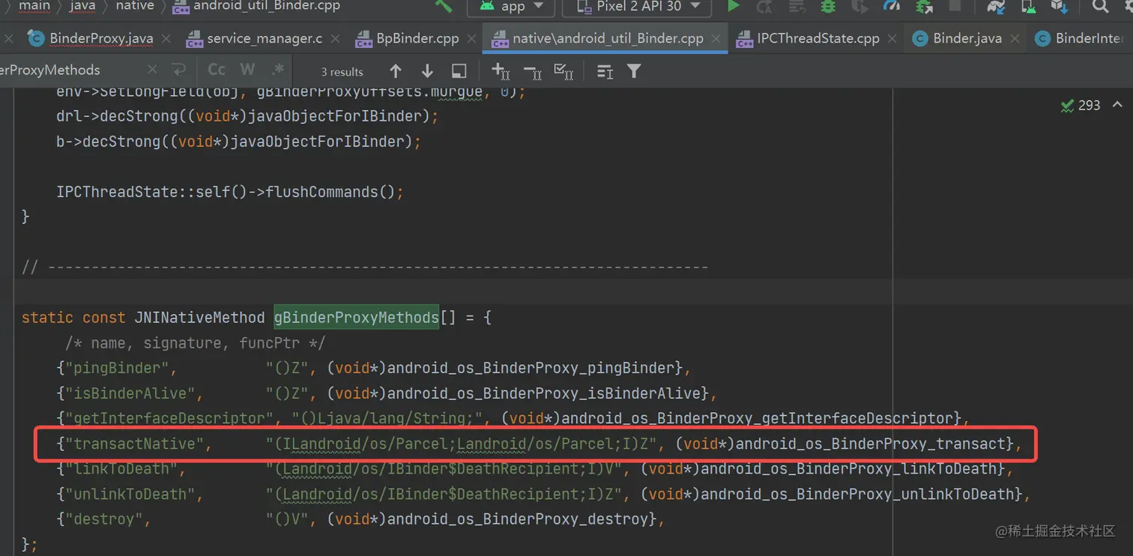Close the BinderProxy.java tab
1133x556 pixels.
pyautogui.click(x=166, y=39)
